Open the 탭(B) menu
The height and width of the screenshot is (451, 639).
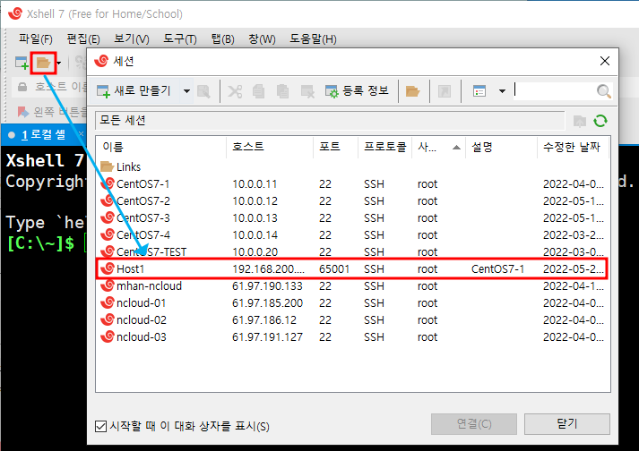pos(222,39)
